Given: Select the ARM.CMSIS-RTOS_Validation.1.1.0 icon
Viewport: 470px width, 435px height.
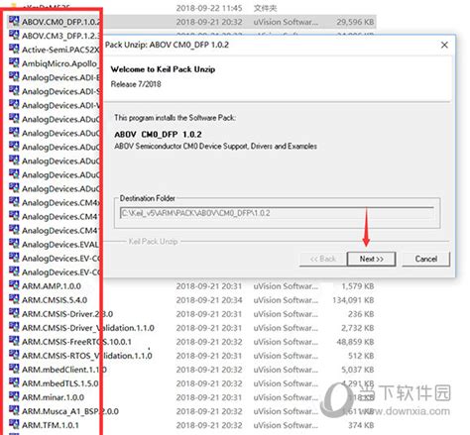Looking at the screenshot, I should [14, 355].
